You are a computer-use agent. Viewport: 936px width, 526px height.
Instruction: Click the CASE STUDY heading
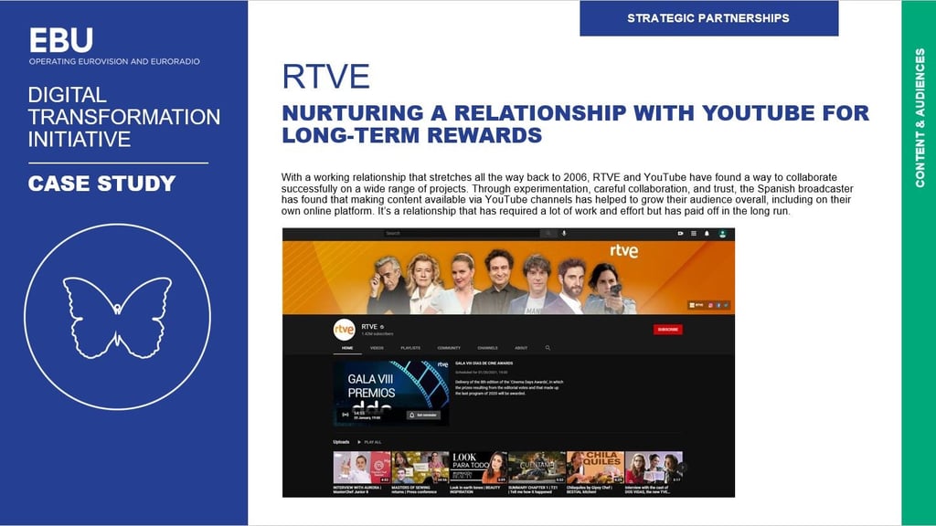tap(102, 183)
